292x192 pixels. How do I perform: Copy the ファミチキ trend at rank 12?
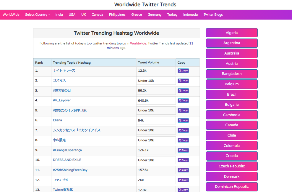coord(183,180)
